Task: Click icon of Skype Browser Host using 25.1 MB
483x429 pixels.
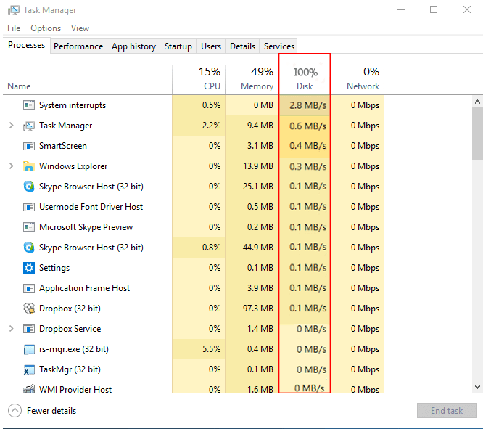Action: [x=29, y=187]
